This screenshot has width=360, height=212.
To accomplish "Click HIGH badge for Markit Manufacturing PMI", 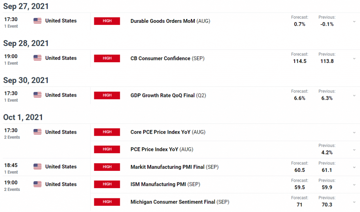I will coord(107,167).
